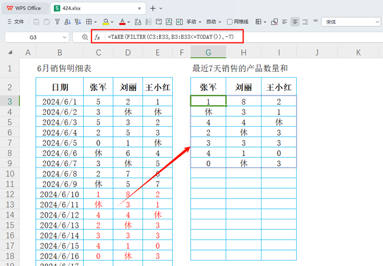
Task: Expand the borders dropdown arrow
Action: [95, 22]
